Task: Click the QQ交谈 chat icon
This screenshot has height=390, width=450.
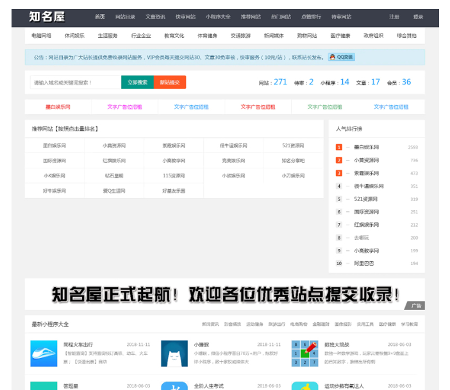Action: click(x=341, y=57)
